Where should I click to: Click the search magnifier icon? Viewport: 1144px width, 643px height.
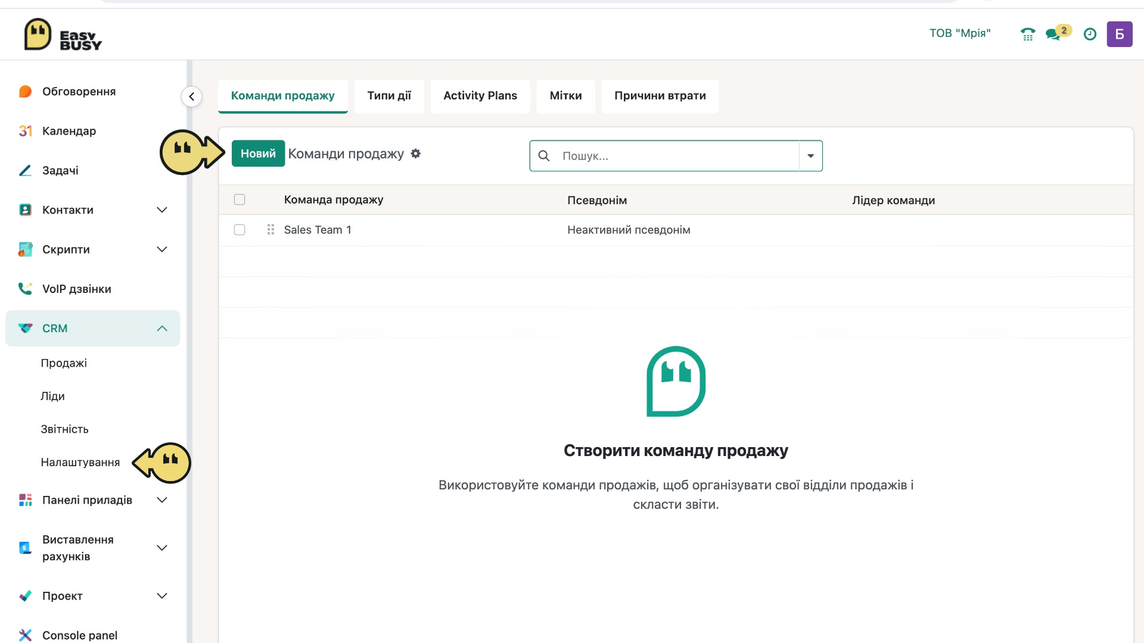544,156
